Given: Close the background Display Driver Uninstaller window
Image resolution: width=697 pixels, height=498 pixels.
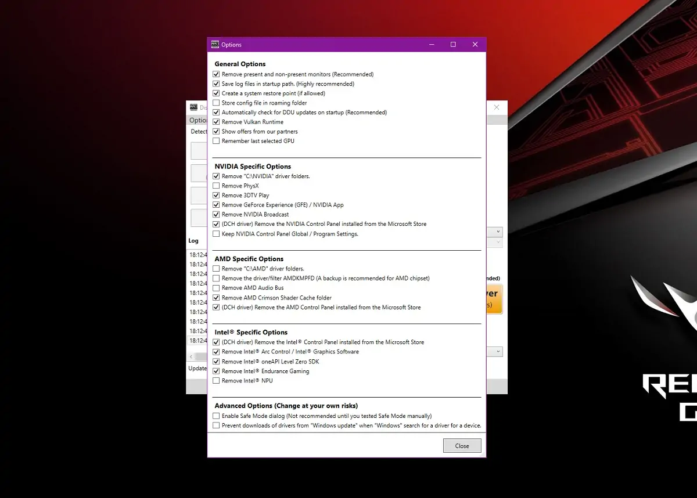Looking at the screenshot, I should [x=497, y=107].
